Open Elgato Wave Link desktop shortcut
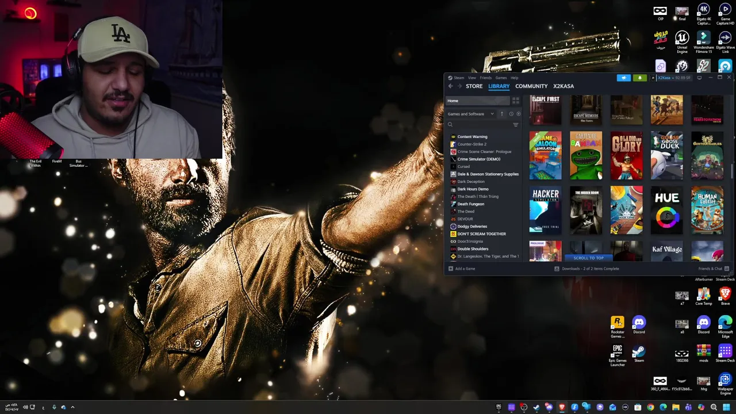The image size is (736, 414). point(725,41)
